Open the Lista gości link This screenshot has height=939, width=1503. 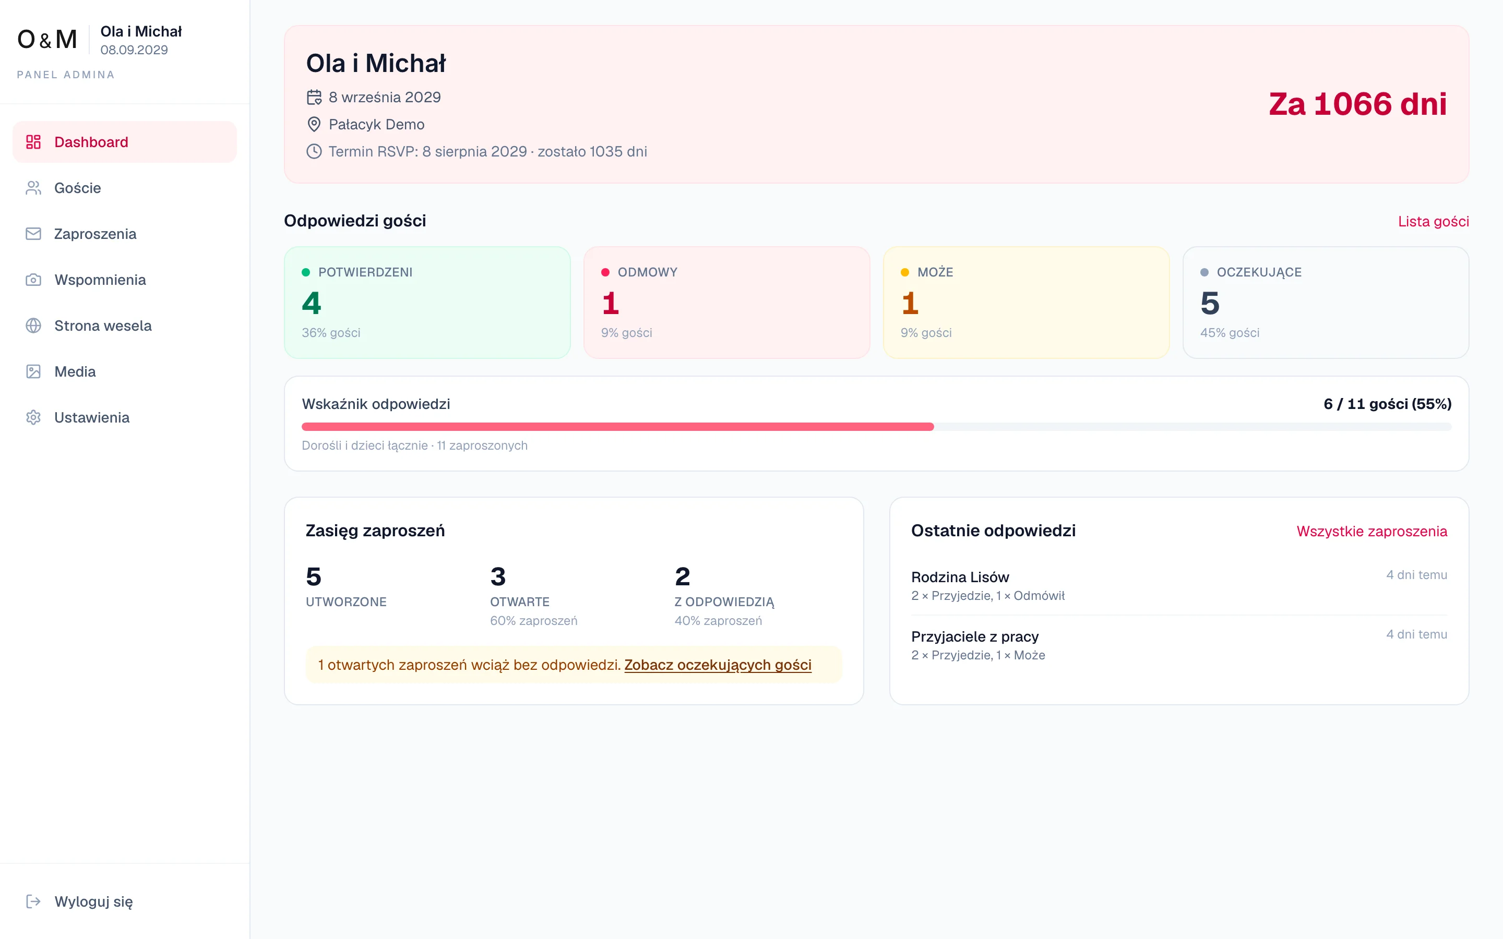click(x=1433, y=222)
